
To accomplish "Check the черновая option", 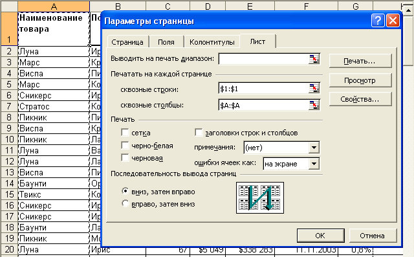I will [125, 158].
